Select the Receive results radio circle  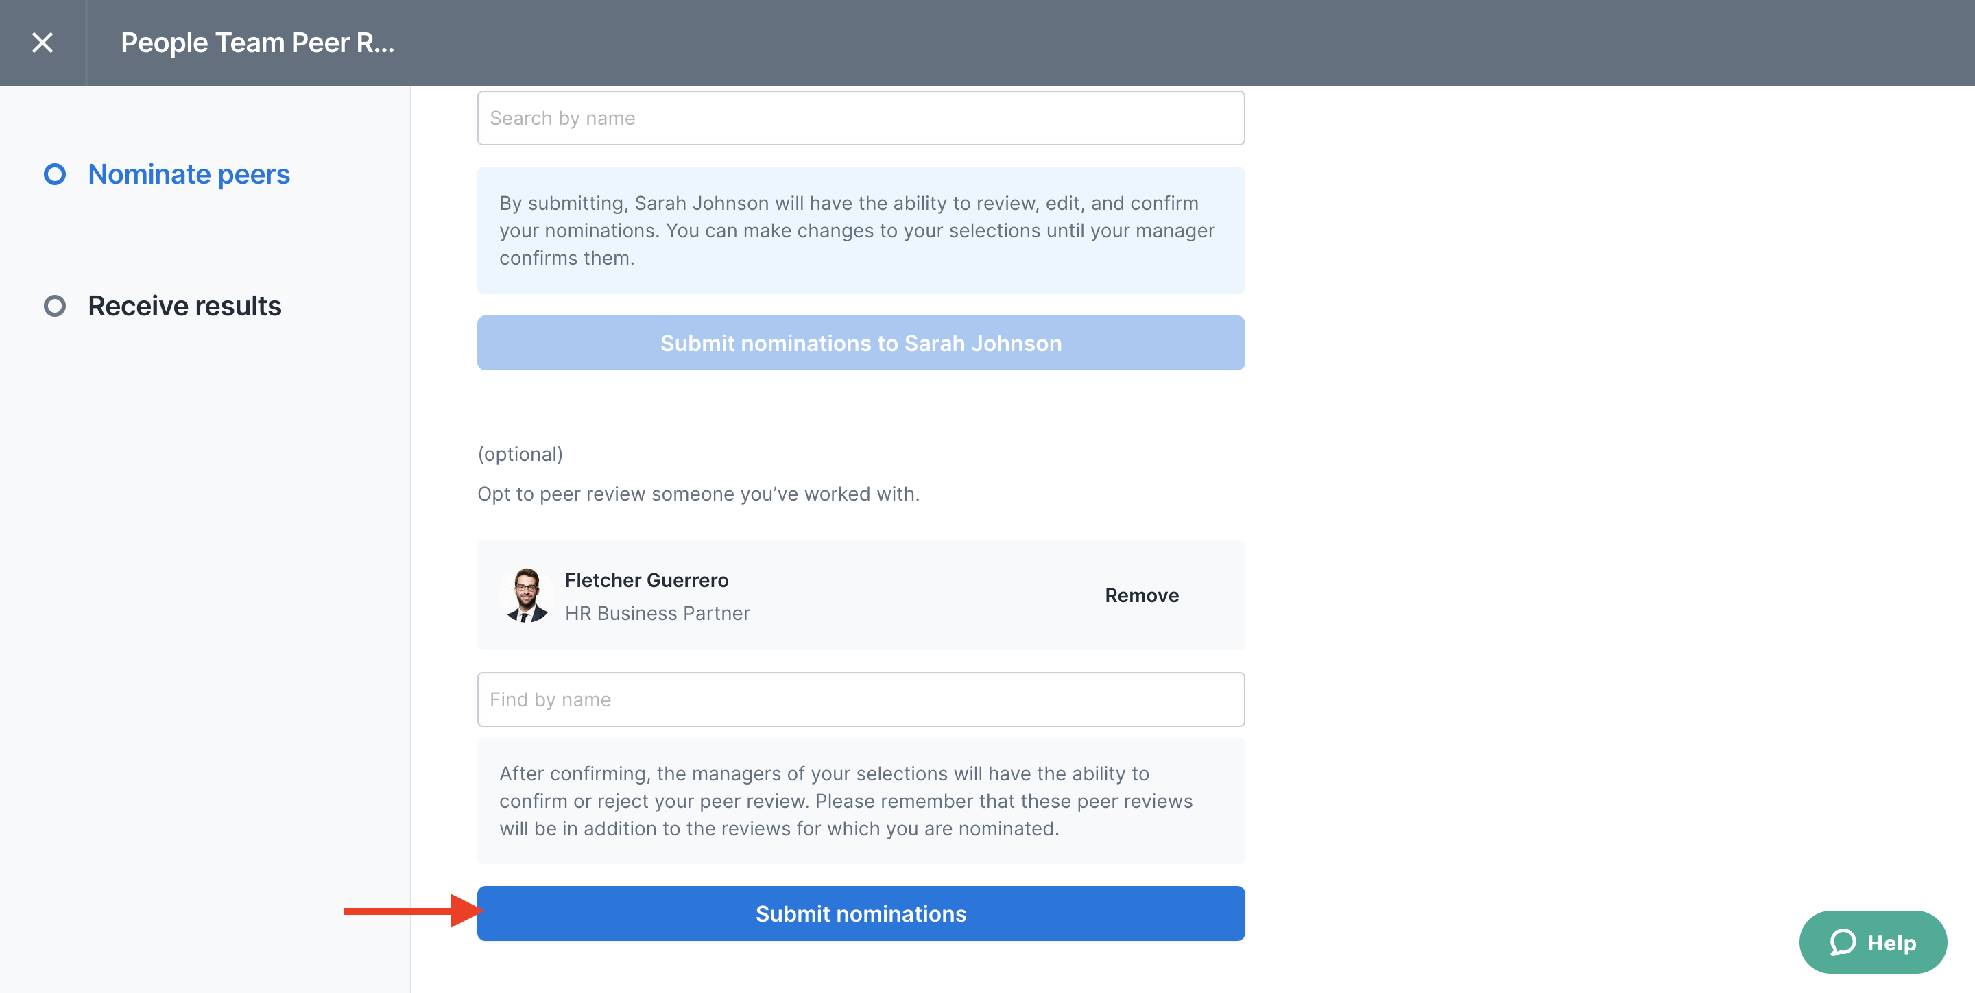(x=55, y=306)
